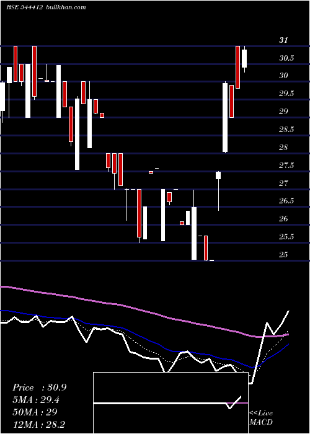This screenshot has height=434, width=310.
Task: Click the 5MA : 29.4 readout
Action: coord(36,400)
